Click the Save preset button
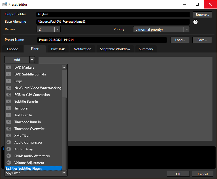 (202, 40)
